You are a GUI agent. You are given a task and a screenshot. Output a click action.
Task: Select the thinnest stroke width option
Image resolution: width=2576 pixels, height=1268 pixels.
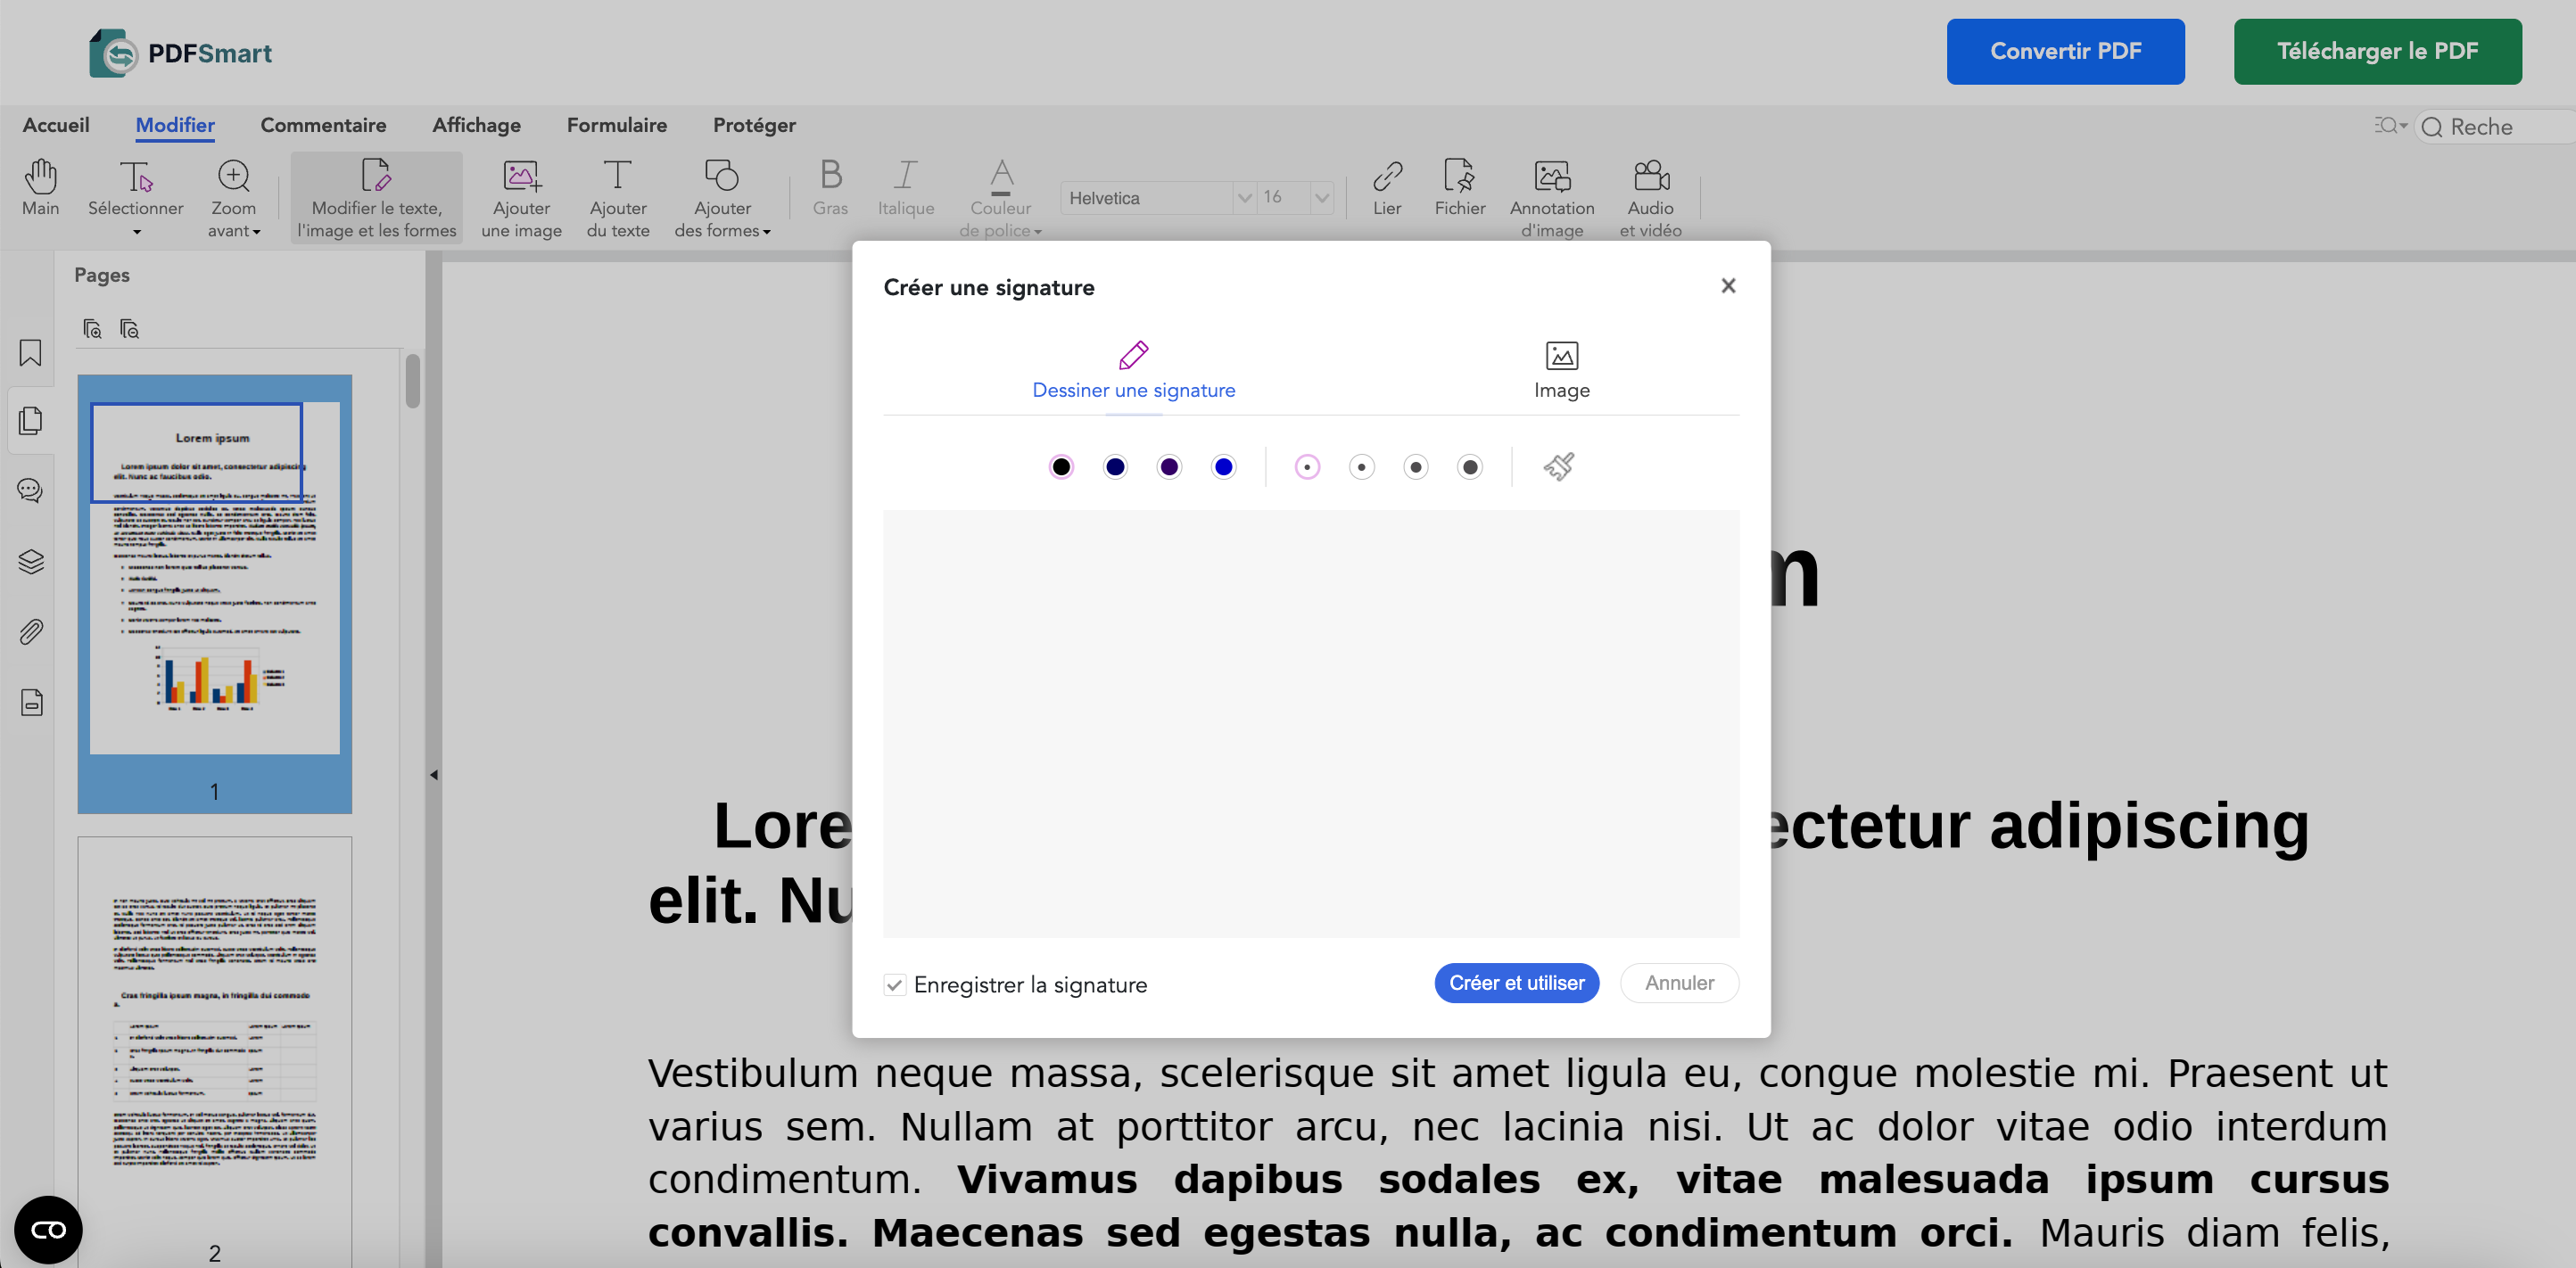[1307, 466]
